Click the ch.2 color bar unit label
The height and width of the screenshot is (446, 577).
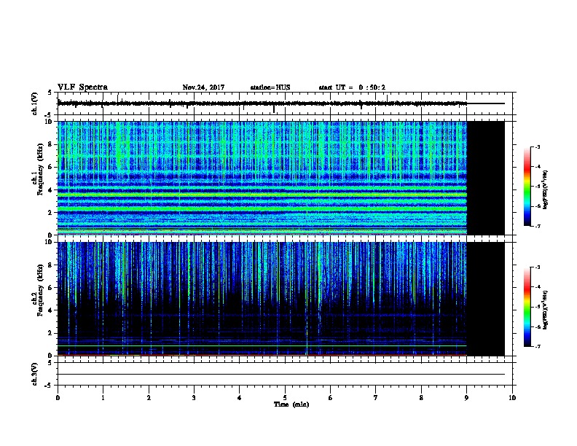click(546, 310)
